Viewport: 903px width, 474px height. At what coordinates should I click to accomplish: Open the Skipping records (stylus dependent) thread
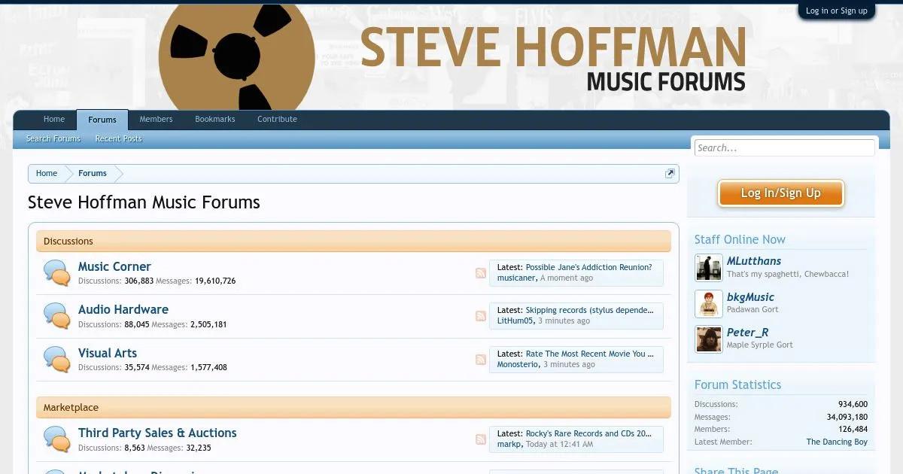click(590, 310)
